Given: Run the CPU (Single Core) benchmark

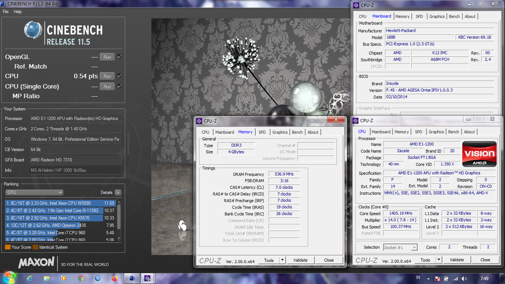Looking at the screenshot, I should [107, 86].
